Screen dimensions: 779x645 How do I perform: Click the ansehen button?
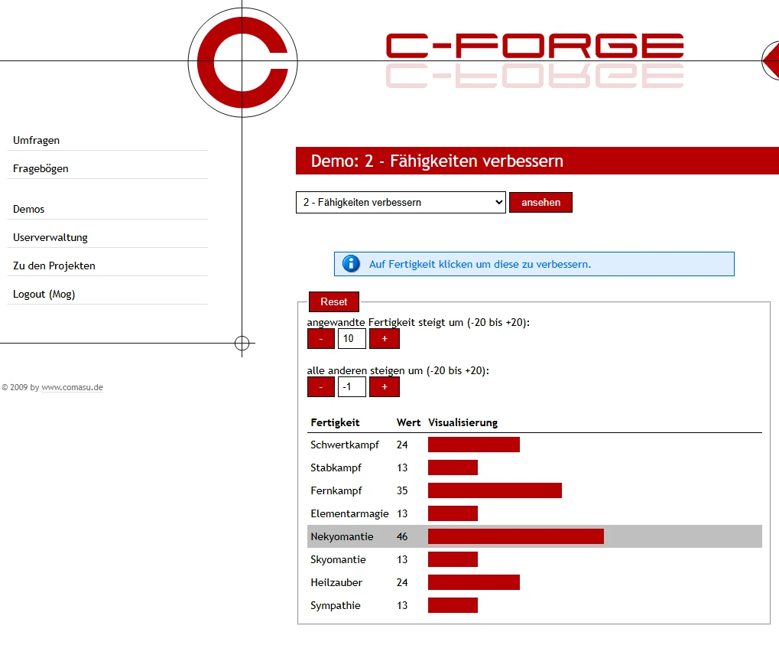point(540,203)
